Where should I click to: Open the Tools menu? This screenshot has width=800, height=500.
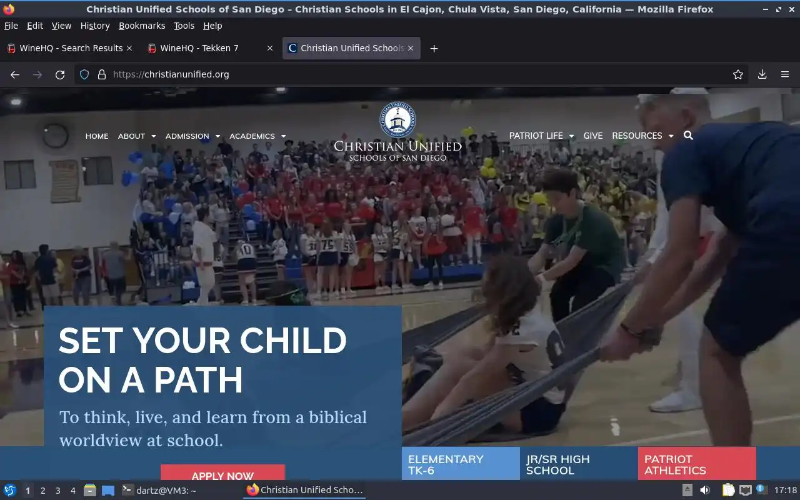[184, 26]
